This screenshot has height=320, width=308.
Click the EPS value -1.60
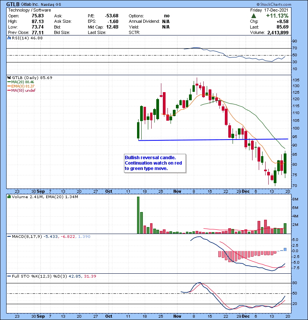click(x=113, y=22)
